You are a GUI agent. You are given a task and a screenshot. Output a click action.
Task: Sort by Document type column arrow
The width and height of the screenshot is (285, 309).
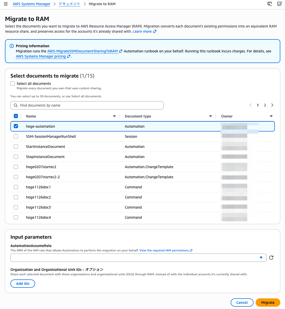click(211, 116)
